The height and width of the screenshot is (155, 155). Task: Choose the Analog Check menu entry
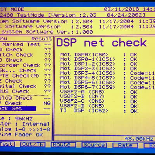26,98
